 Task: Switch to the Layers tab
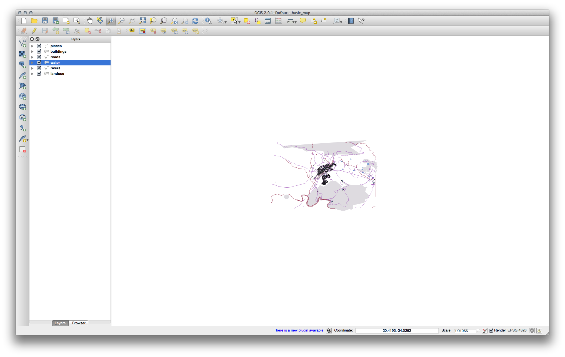(x=60, y=323)
